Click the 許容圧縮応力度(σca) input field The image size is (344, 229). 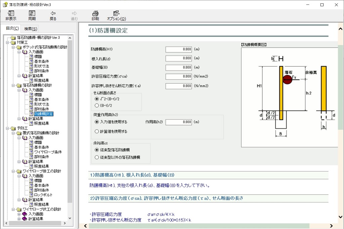tap(179, 77)
